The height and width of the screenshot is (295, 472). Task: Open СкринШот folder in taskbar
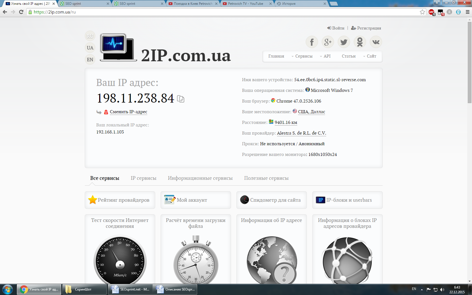(84, 289)
